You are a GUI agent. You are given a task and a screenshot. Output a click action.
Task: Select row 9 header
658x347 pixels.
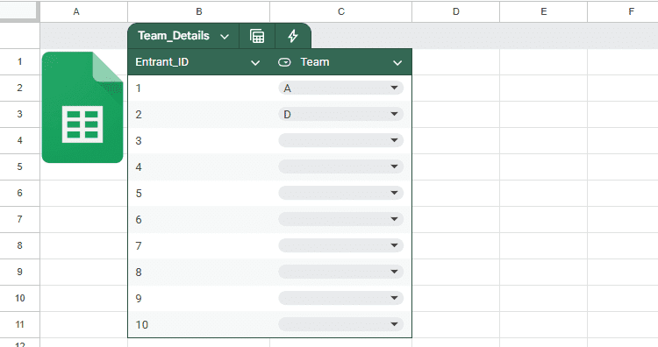click(x=19, y=272)
